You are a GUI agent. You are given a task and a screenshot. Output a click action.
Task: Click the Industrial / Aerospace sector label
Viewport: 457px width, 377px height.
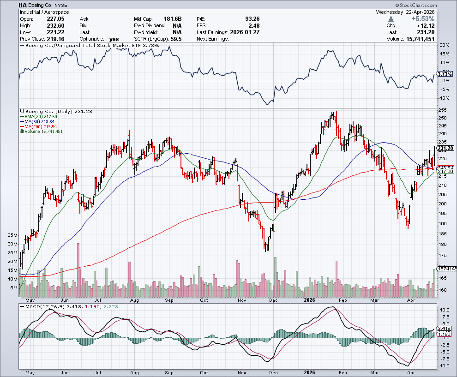[44, 12]
